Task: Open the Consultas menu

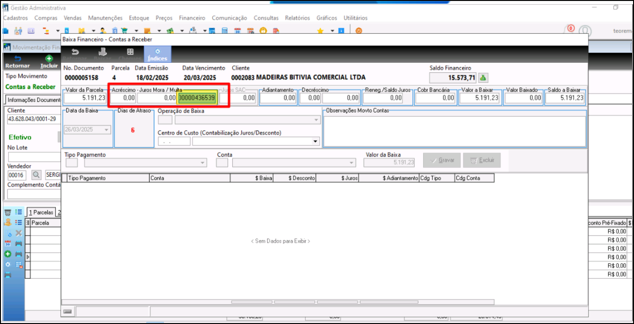Action: coord(266,18)
